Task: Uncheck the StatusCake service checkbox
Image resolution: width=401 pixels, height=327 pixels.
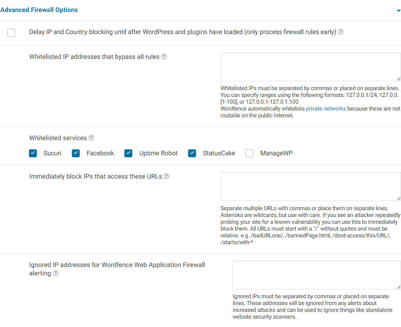Action: (192, 153)
